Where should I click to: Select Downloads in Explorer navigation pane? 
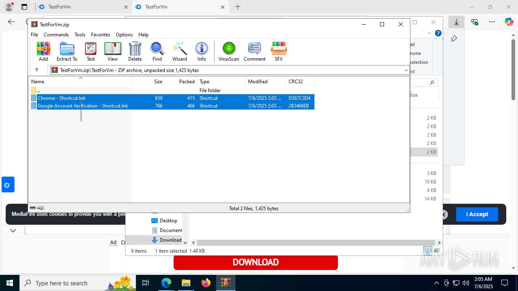[166, 240]
